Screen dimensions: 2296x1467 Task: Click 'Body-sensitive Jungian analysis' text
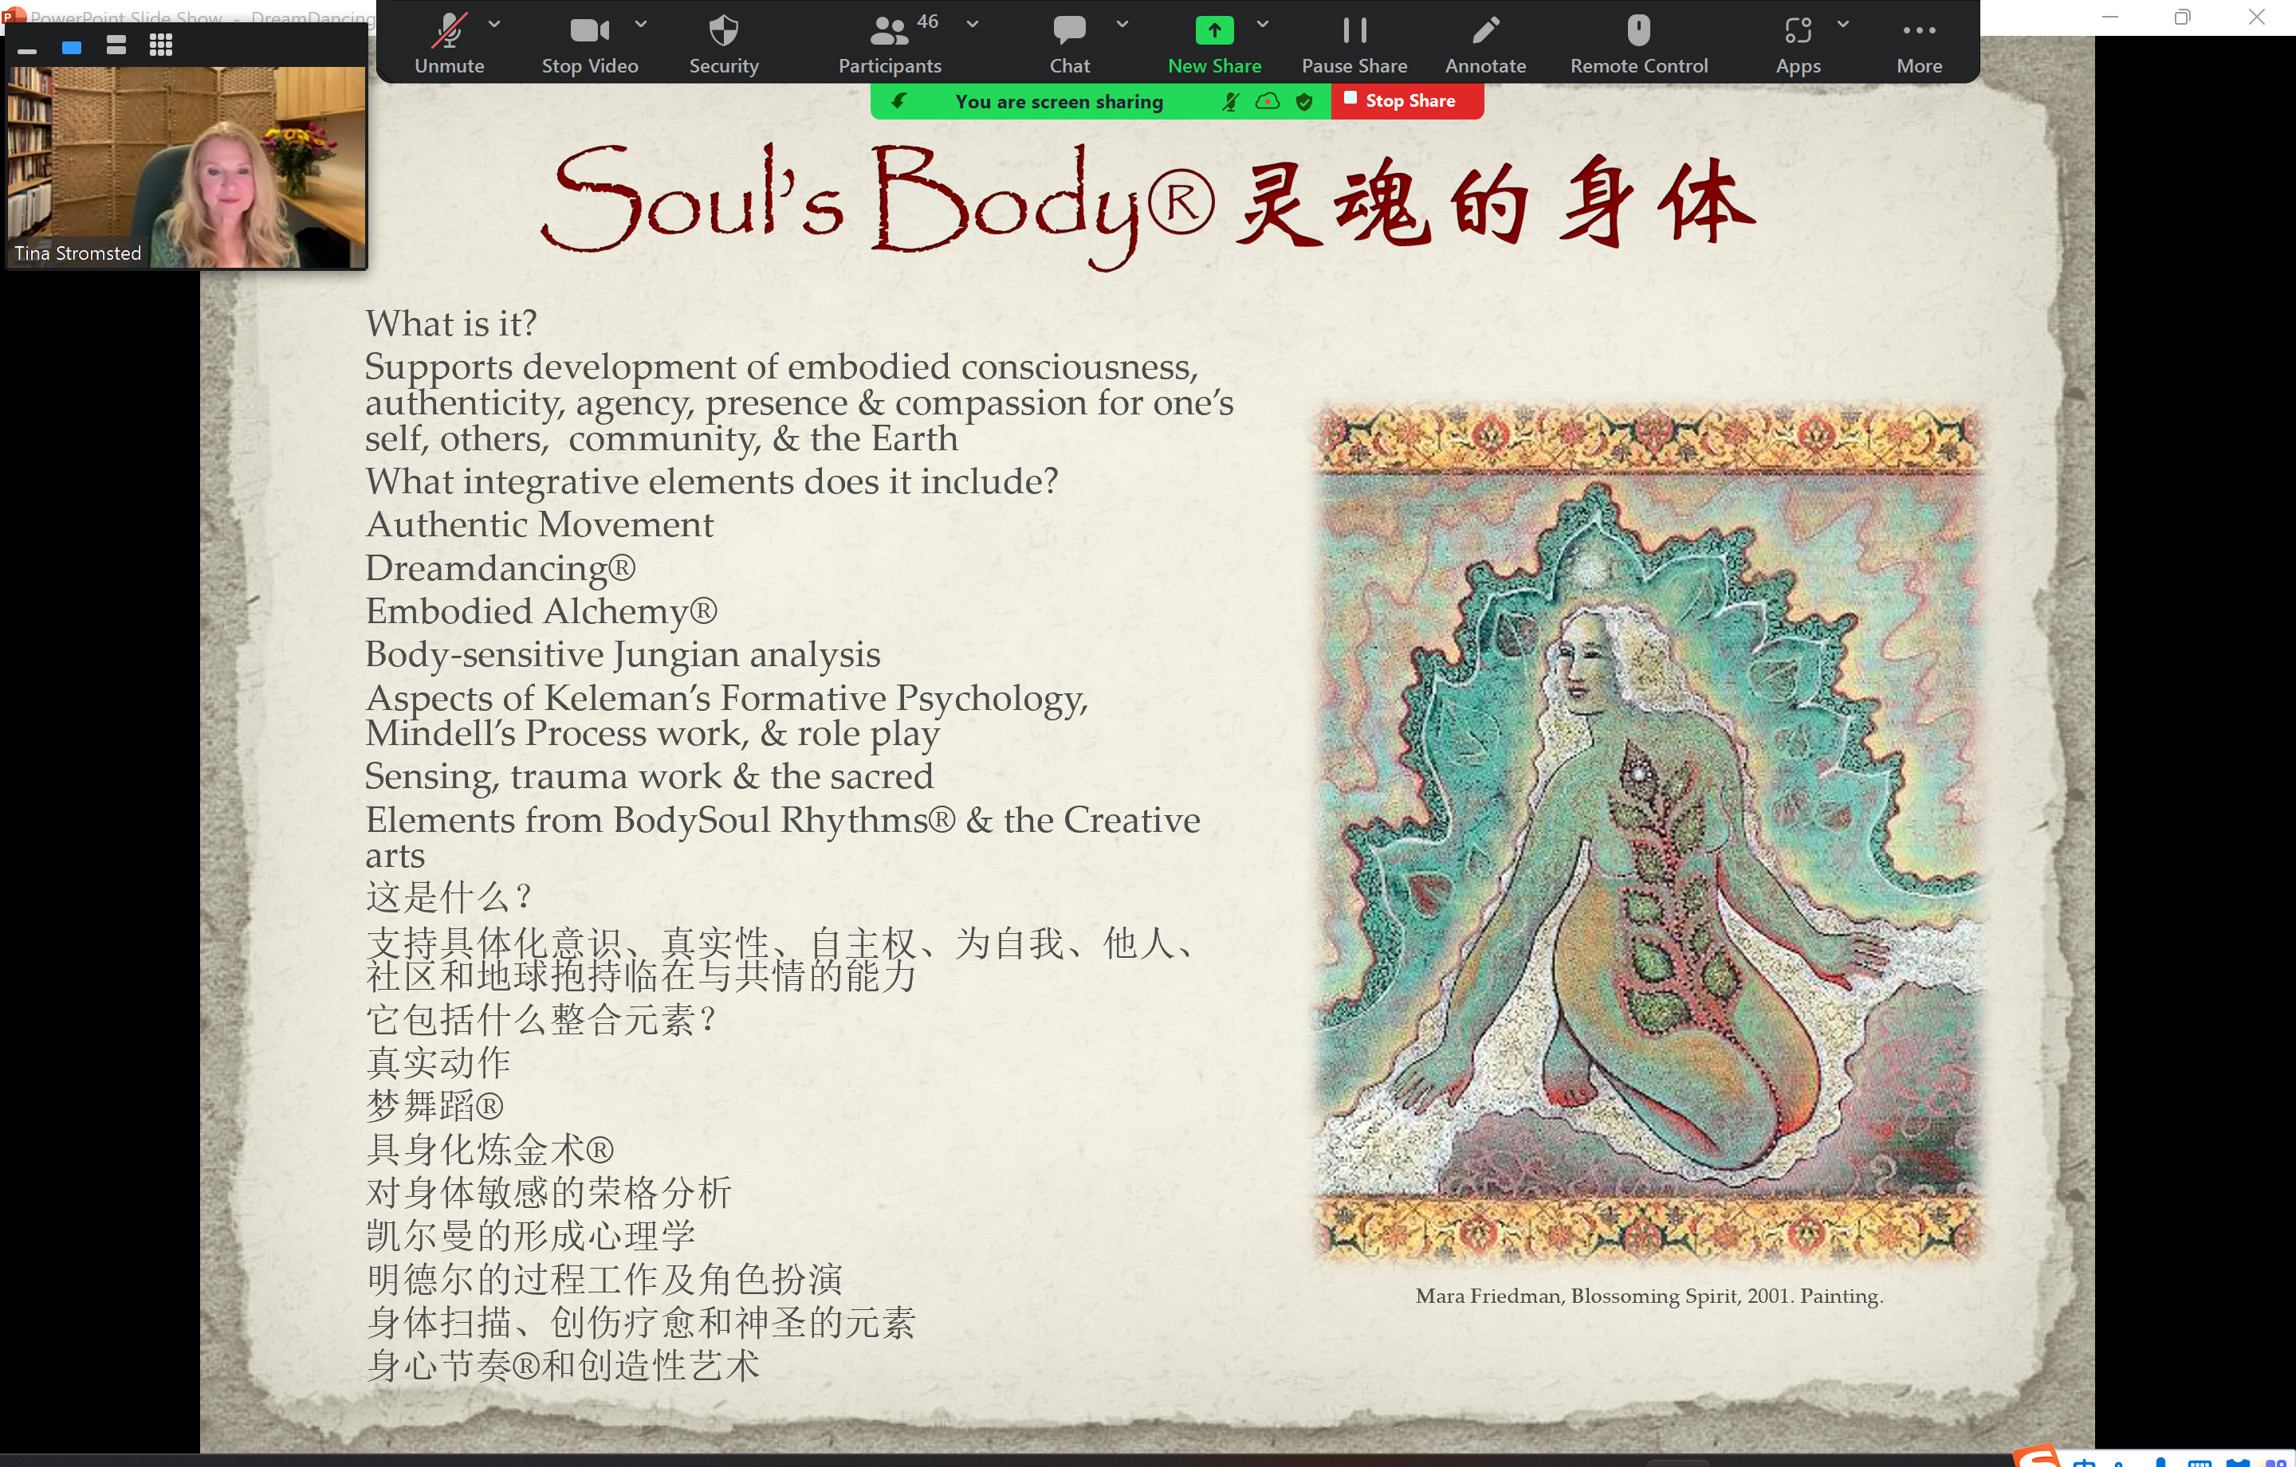(623, 655)
